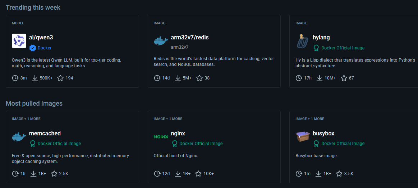Screen dimensions: 418x188
Task: Open the busybox image title
Action: [x=323, y=133]
